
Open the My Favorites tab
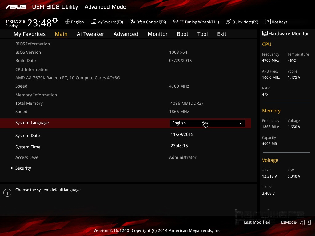[x=30, y=34]
